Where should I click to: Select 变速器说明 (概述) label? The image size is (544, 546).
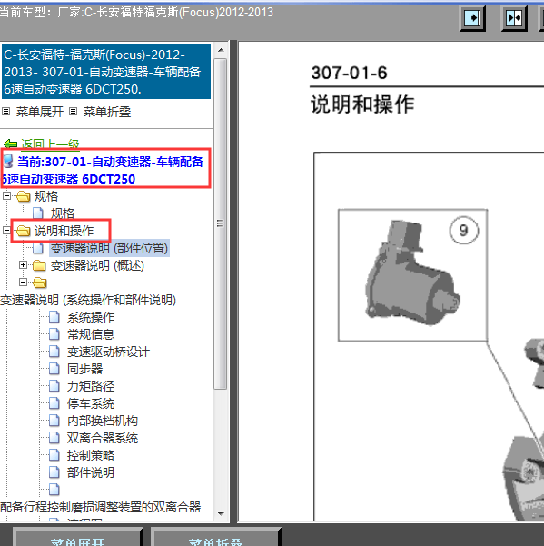(97, 265)
